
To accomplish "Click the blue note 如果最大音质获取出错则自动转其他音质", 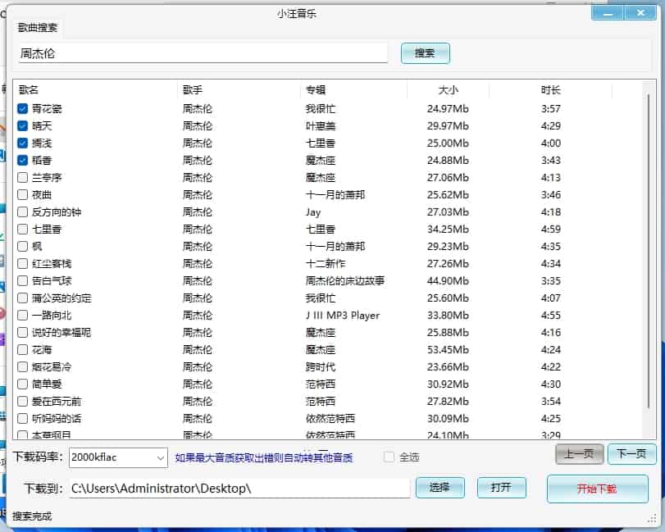I will point(264,457).
